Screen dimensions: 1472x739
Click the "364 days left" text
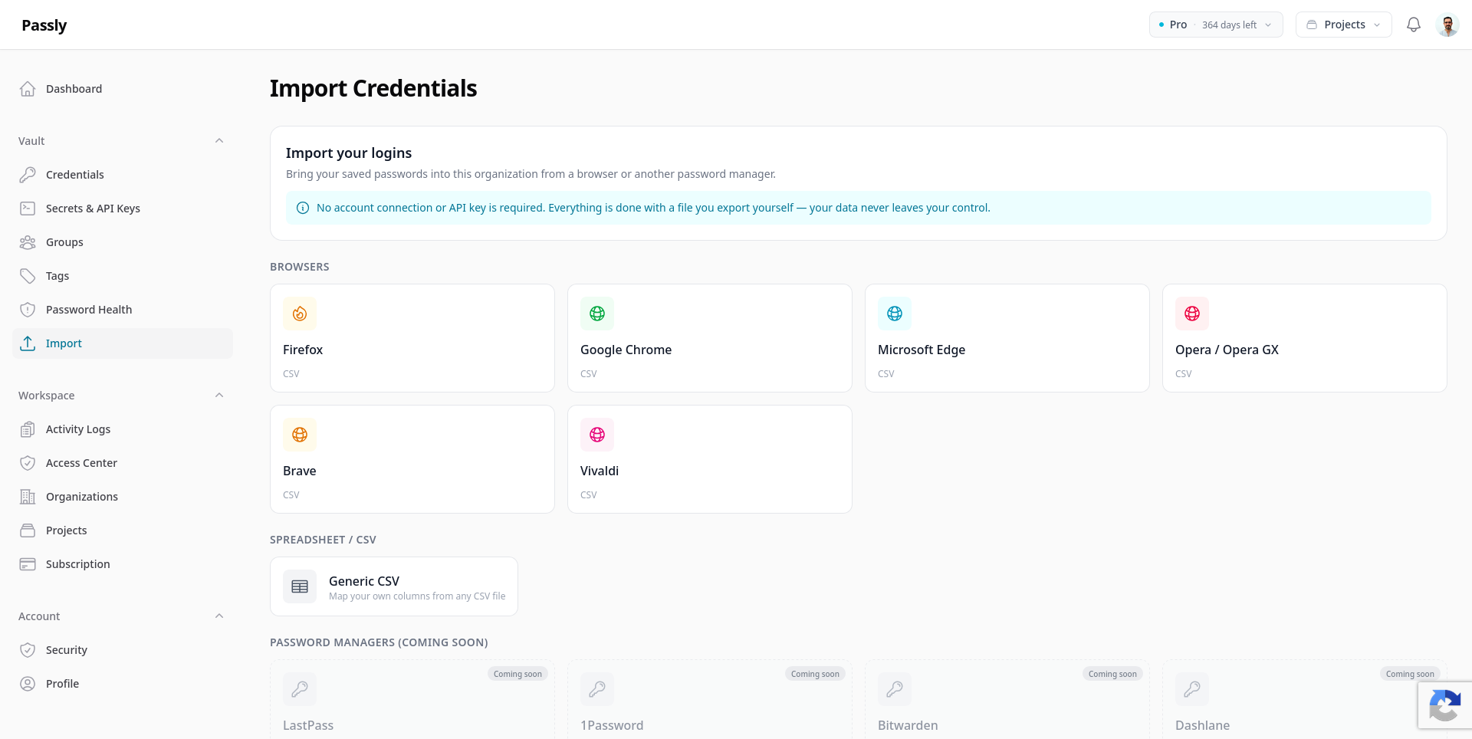coord(1229,25)
